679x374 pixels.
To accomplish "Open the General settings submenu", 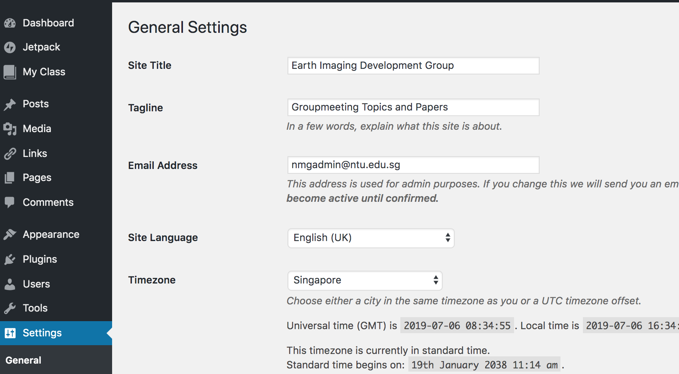I will [x=23, y=360].
